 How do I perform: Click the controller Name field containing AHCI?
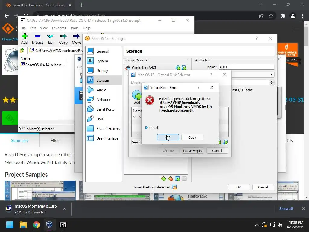click(246, 67)
